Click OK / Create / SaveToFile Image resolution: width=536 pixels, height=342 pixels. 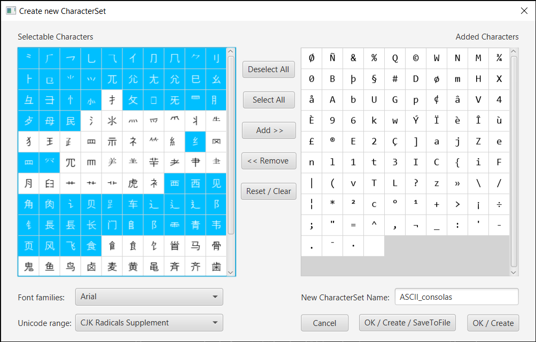click(x=407, y=323)
